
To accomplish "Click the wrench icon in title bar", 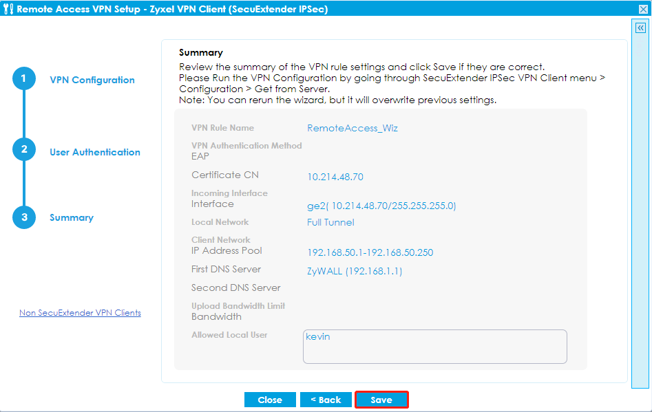I will 8,9.
